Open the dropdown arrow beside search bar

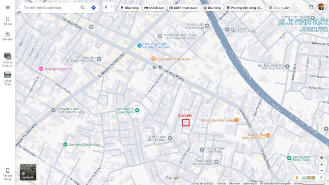(x=111, y=7)
